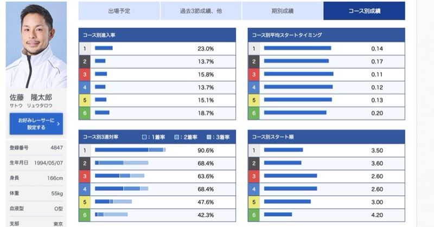Click course 1 white badge in コース別進入率
Screen dimensions: 434x227
point(84,49)
